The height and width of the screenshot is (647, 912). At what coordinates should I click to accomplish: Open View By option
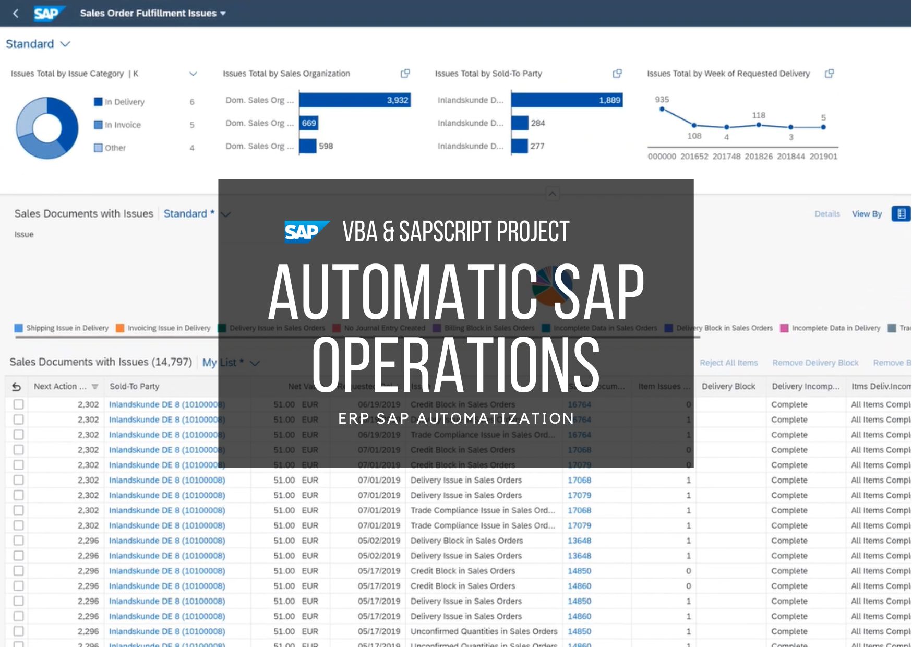point(867,214)
